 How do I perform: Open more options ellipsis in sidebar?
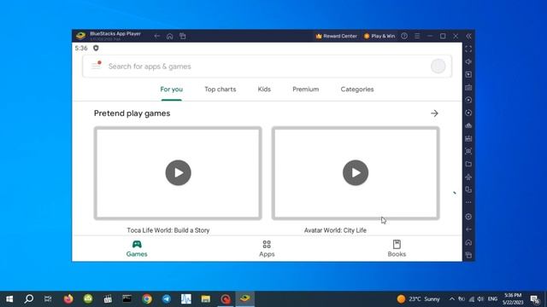coord(468,202)
